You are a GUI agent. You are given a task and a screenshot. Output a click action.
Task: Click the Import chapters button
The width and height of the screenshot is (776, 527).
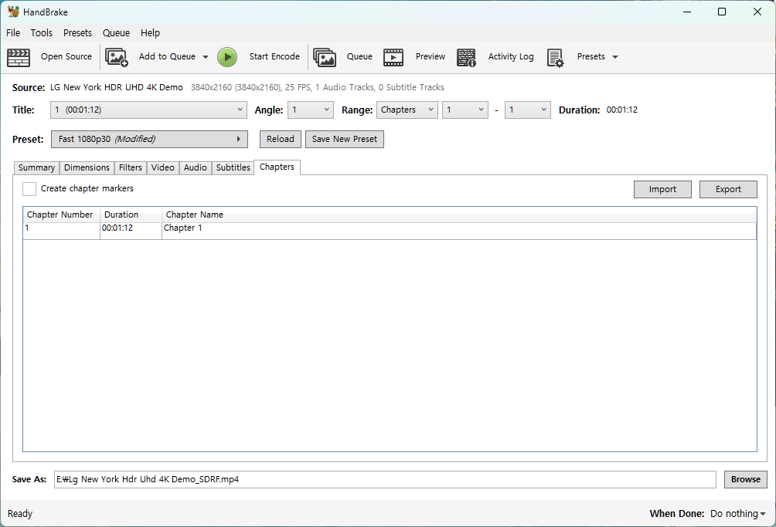pos(662,189)
